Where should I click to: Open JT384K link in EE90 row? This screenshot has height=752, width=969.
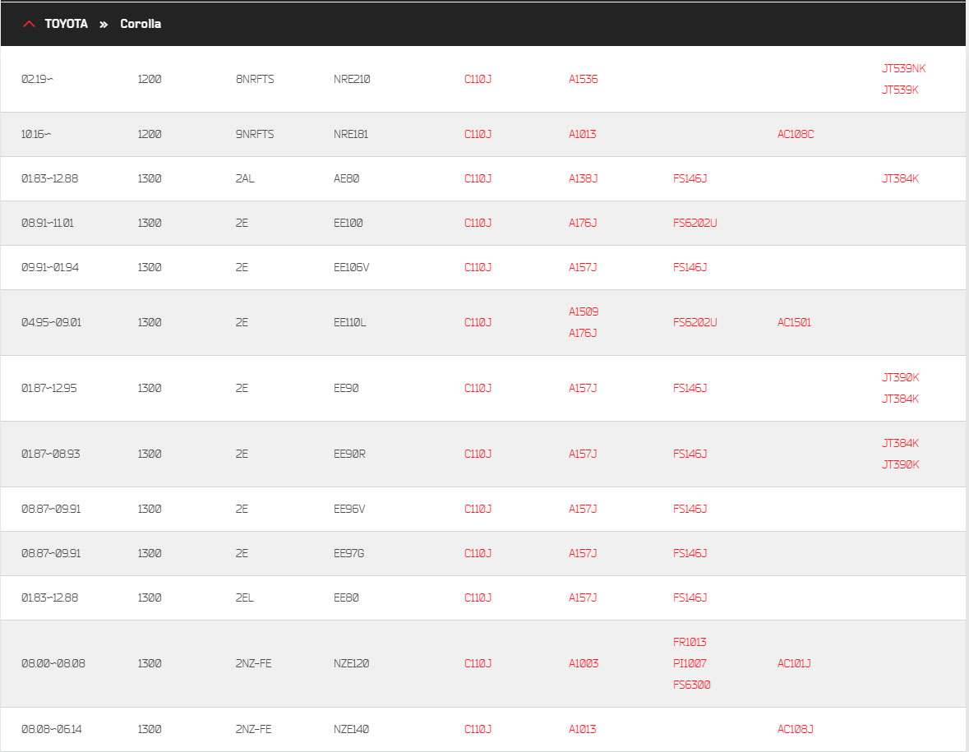(900, 399)
